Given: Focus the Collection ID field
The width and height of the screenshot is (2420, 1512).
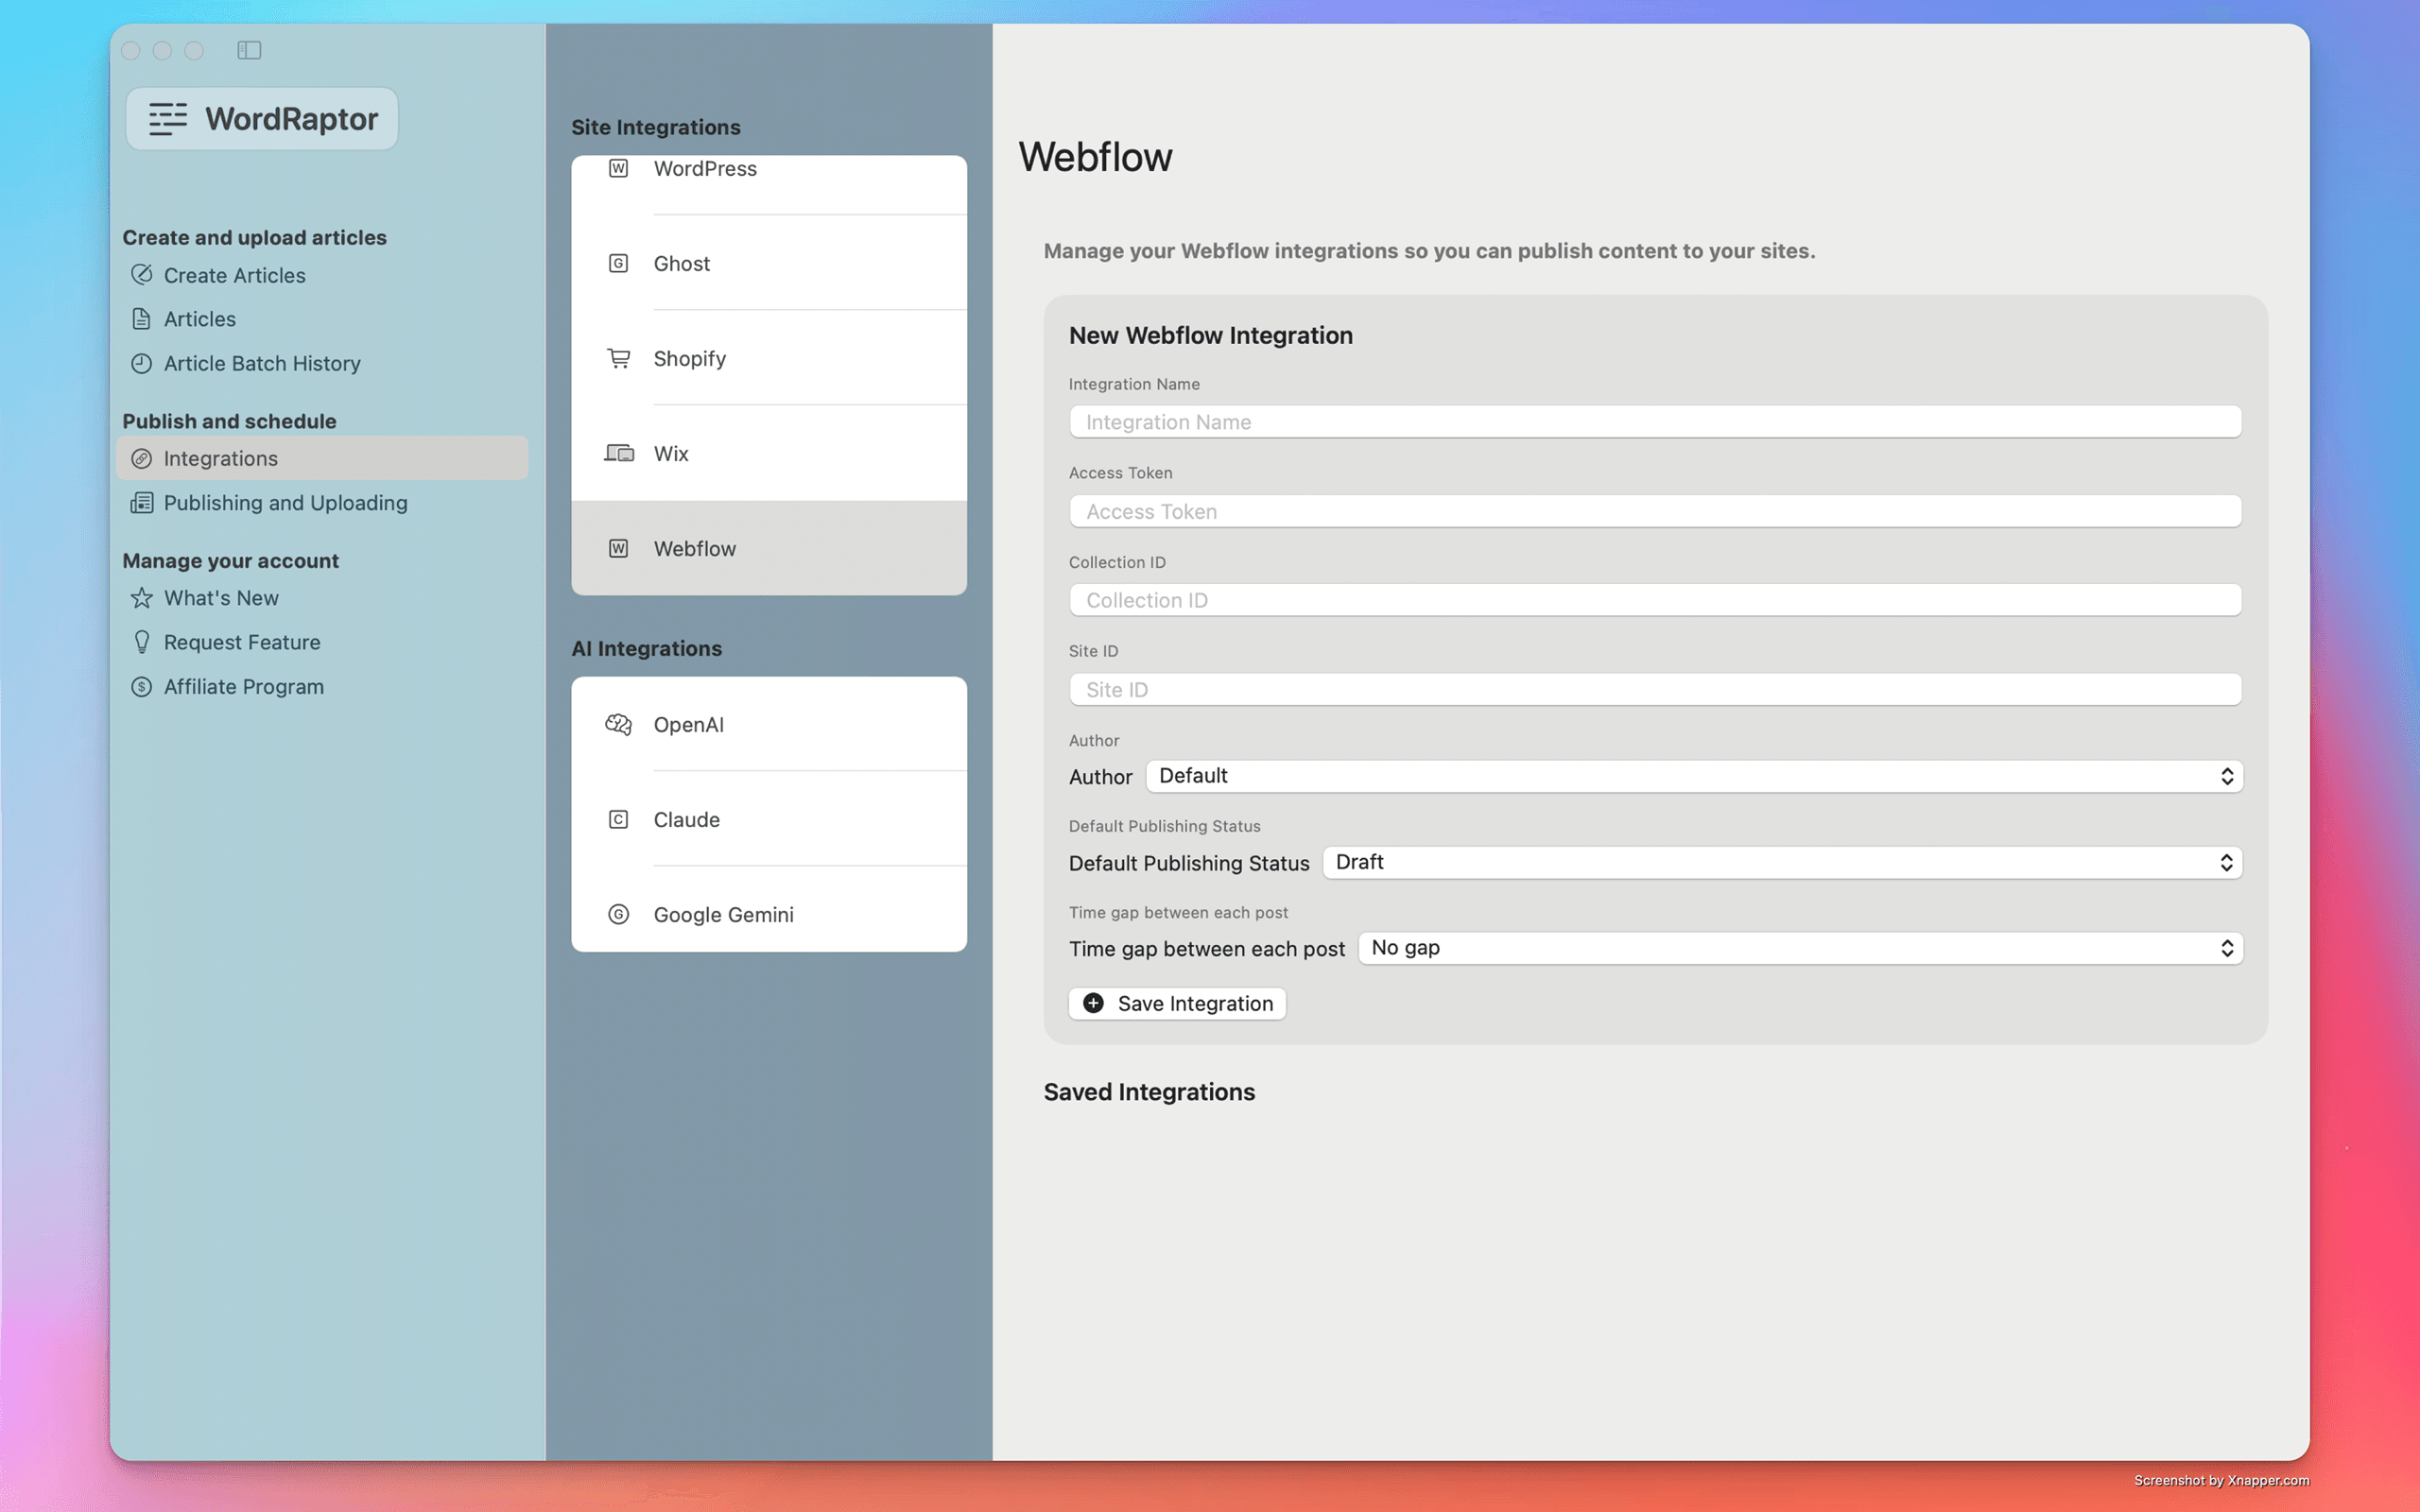Looking at the screenshot, I should pos(1655,600).
